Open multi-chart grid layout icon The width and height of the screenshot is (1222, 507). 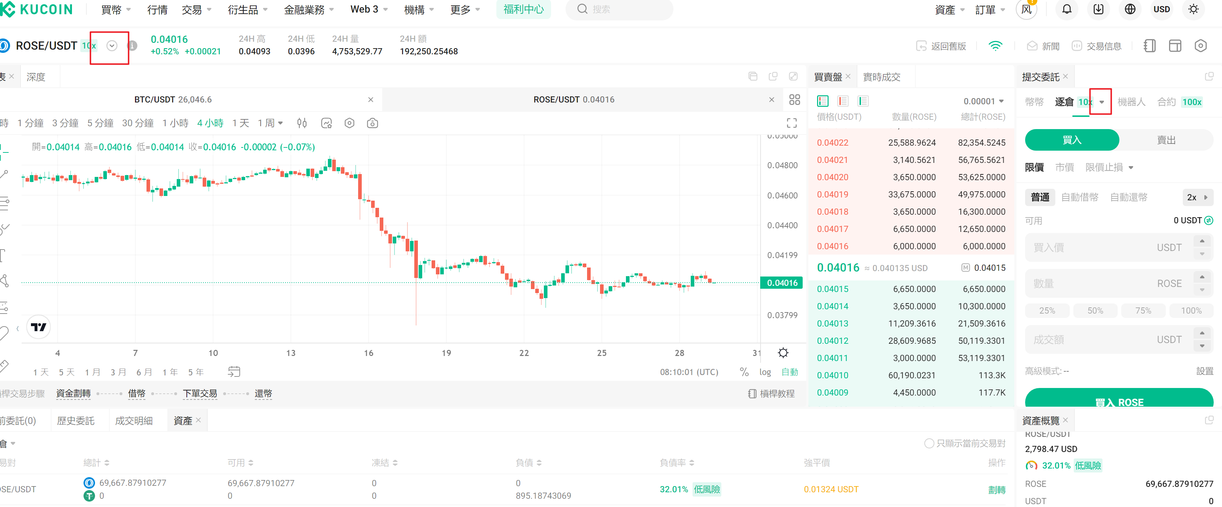coord(795,100)
